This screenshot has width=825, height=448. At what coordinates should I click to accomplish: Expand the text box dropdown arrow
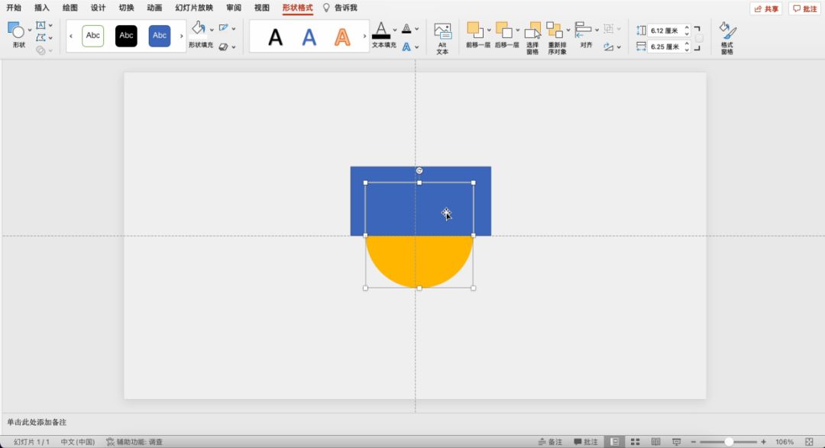point(50,25)
